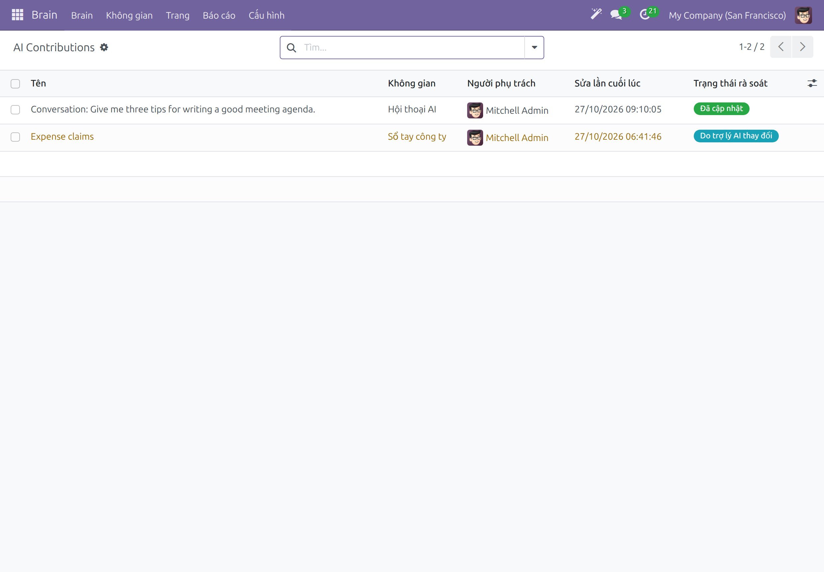This screenshot has height=572, width=824.
Task: Check the Expense claims row checkbox
Action: tap(15, 137)
